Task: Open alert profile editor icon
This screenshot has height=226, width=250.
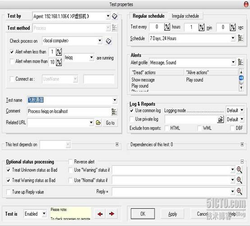Action: 241,62
